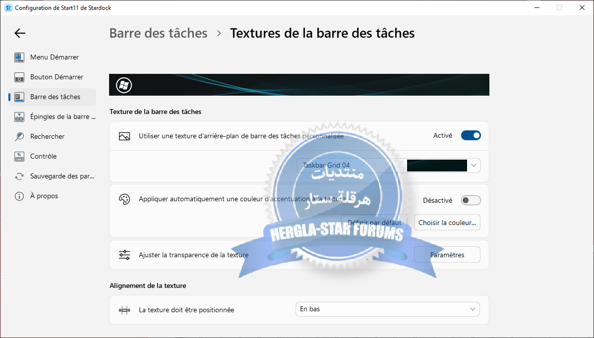Open the Taskbar Grid 04 texture dropdown
Image resolution: width=594 pixels, height=338 pixels.
389,166
